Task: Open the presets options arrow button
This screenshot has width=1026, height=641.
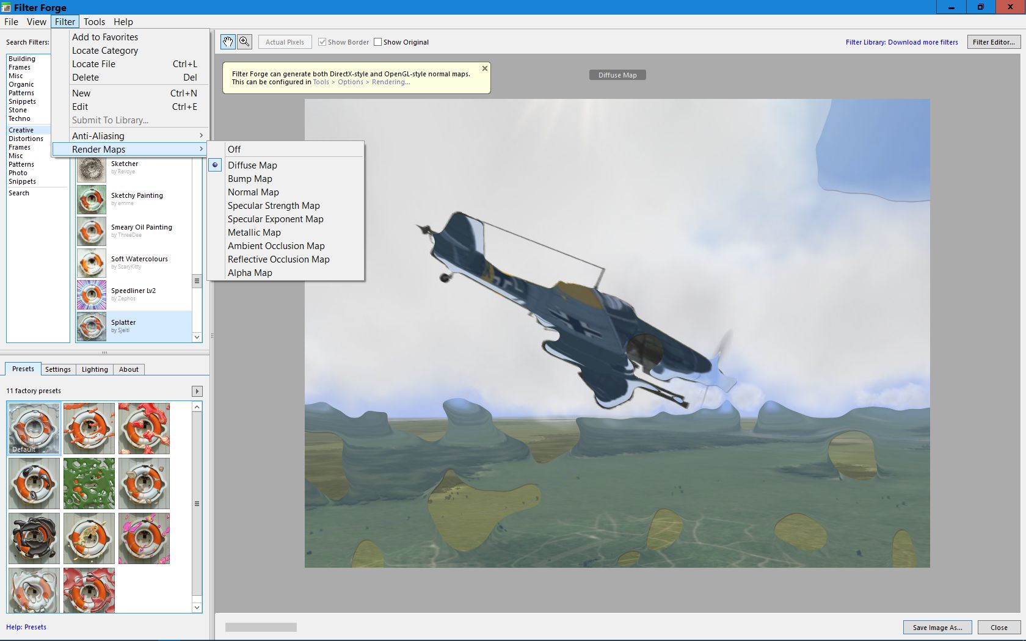Action: [x=197, y=391]
